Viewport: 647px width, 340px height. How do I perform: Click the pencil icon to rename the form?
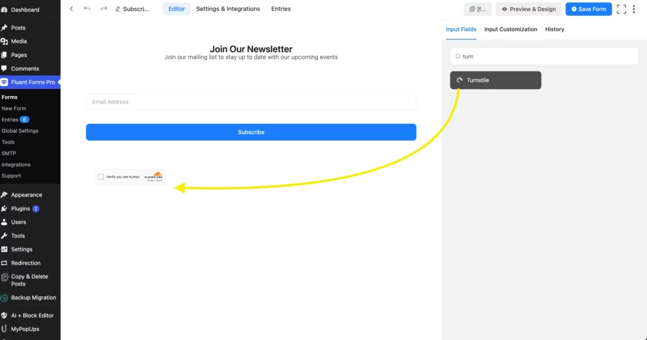pyautogui.click(x=118, y=9)
